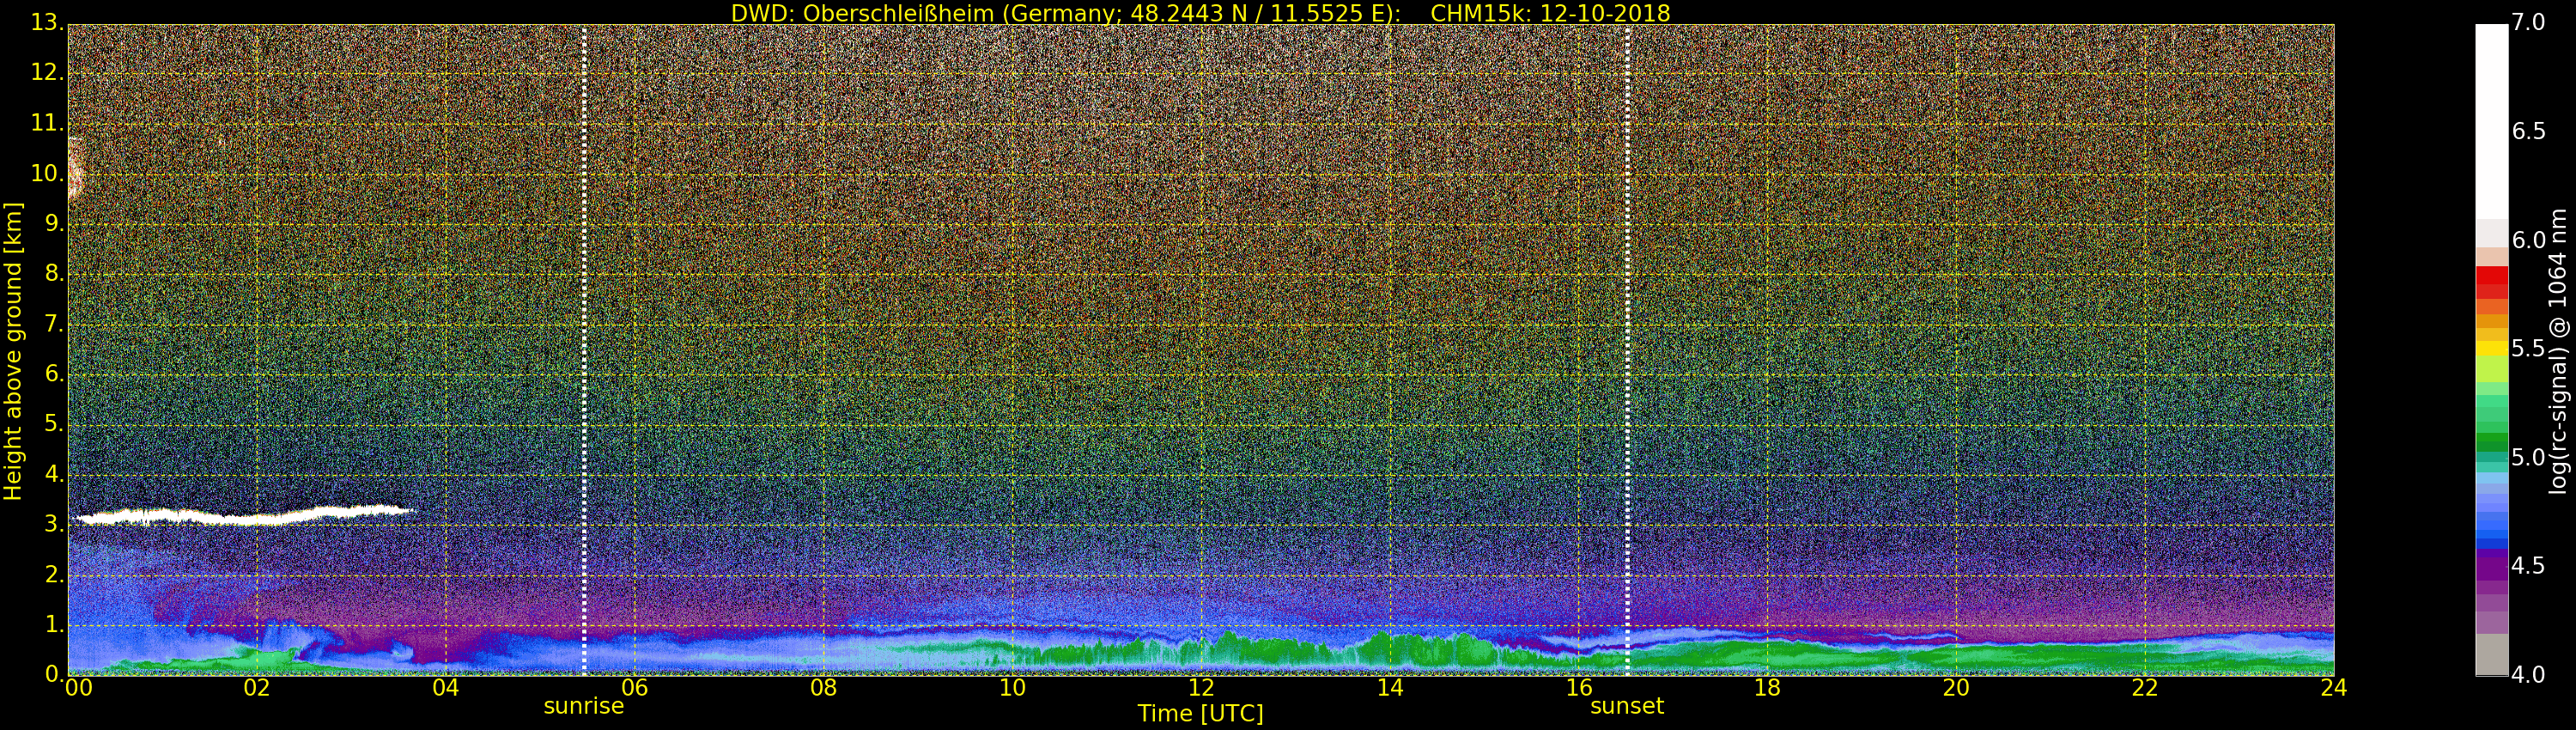Click the '06' tick on the time axis
2576x730 pixels.
[635, 688]
